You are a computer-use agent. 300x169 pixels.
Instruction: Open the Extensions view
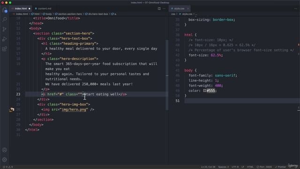(x=5, y=49)
